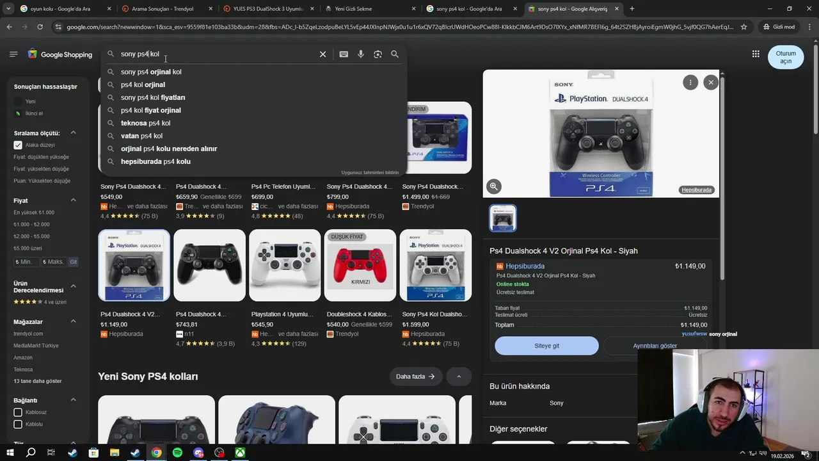Image resolution: width=819 pixels, height=461 pixels.
Task: Toggle Alaka düzeyi sort checkbox
Action: click(x=18, y=145)
